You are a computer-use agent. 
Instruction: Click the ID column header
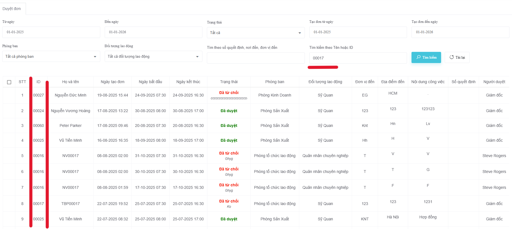(39, 82)
